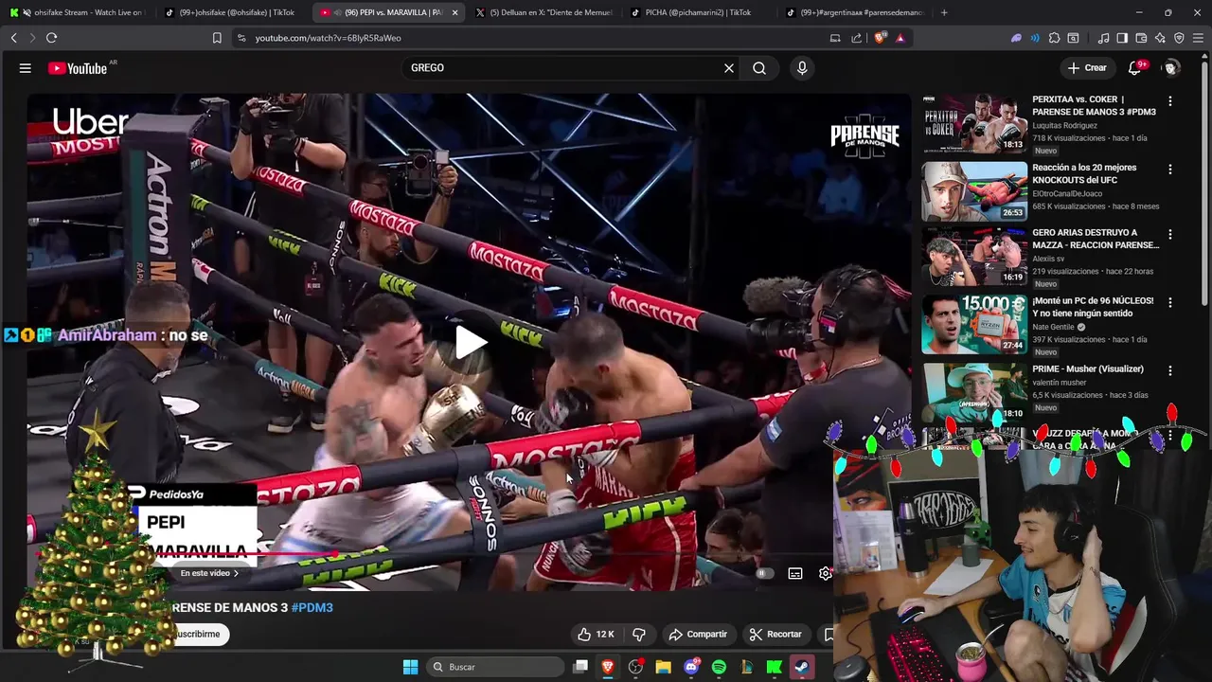
Task: Open the music note playlist icon
Action: 1103,38
